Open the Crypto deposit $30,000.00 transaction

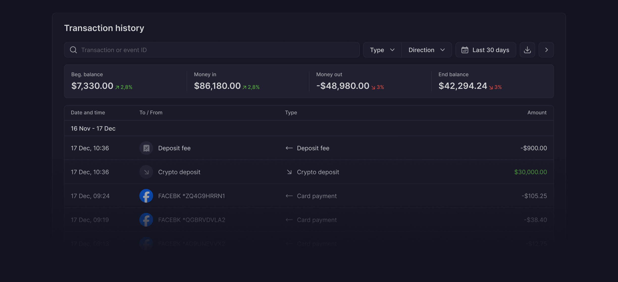pos(309,172)
